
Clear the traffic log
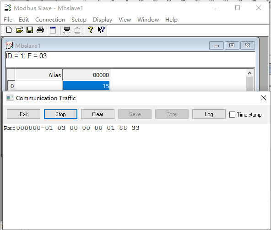[x=98, y=114]
